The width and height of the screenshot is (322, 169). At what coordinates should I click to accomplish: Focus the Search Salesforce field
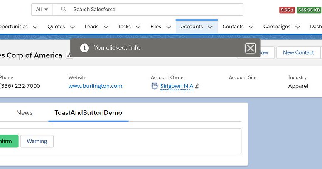[x=148, y=10]
